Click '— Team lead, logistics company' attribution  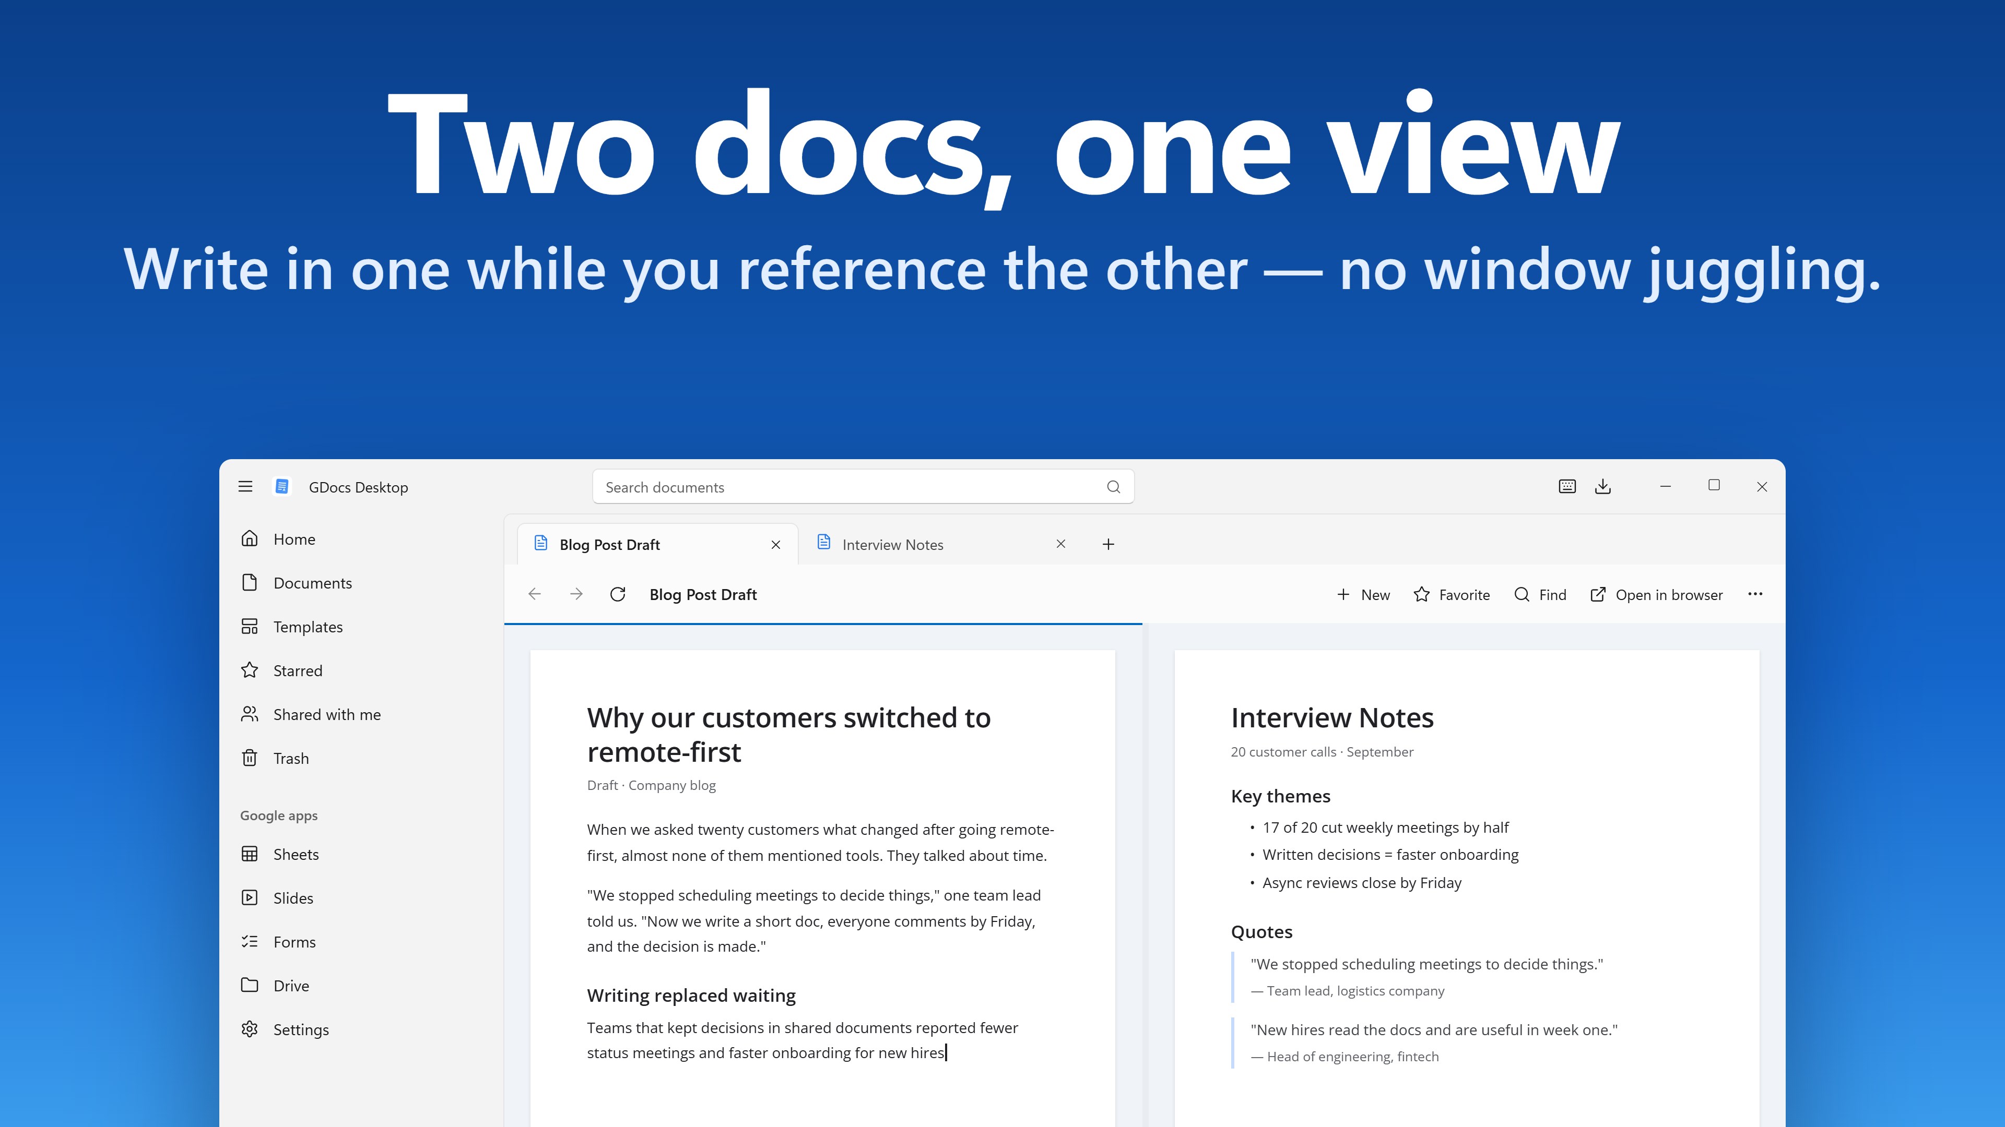(1347, 991)
